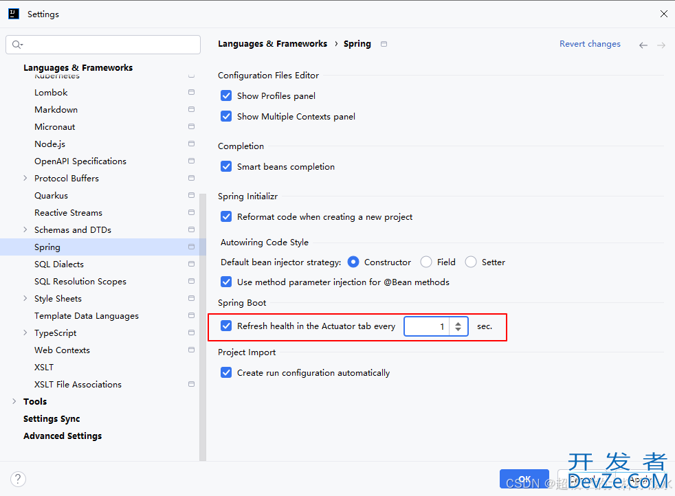
Task: Click the OK button
Action: (x=524, y=479)
